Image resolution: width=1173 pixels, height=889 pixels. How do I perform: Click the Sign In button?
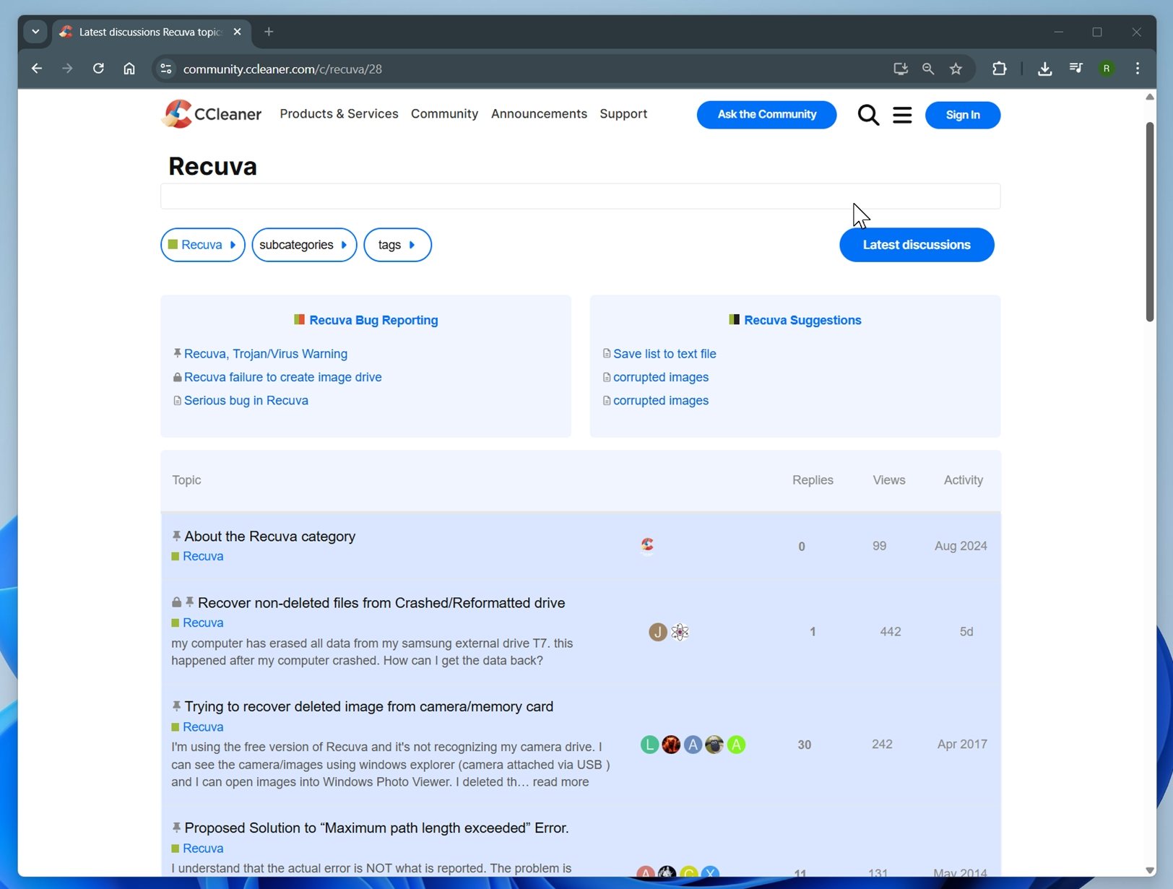tap(962, 115)
